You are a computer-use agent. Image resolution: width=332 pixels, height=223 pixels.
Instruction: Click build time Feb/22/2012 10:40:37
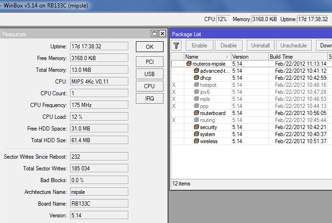click(300, 134)
